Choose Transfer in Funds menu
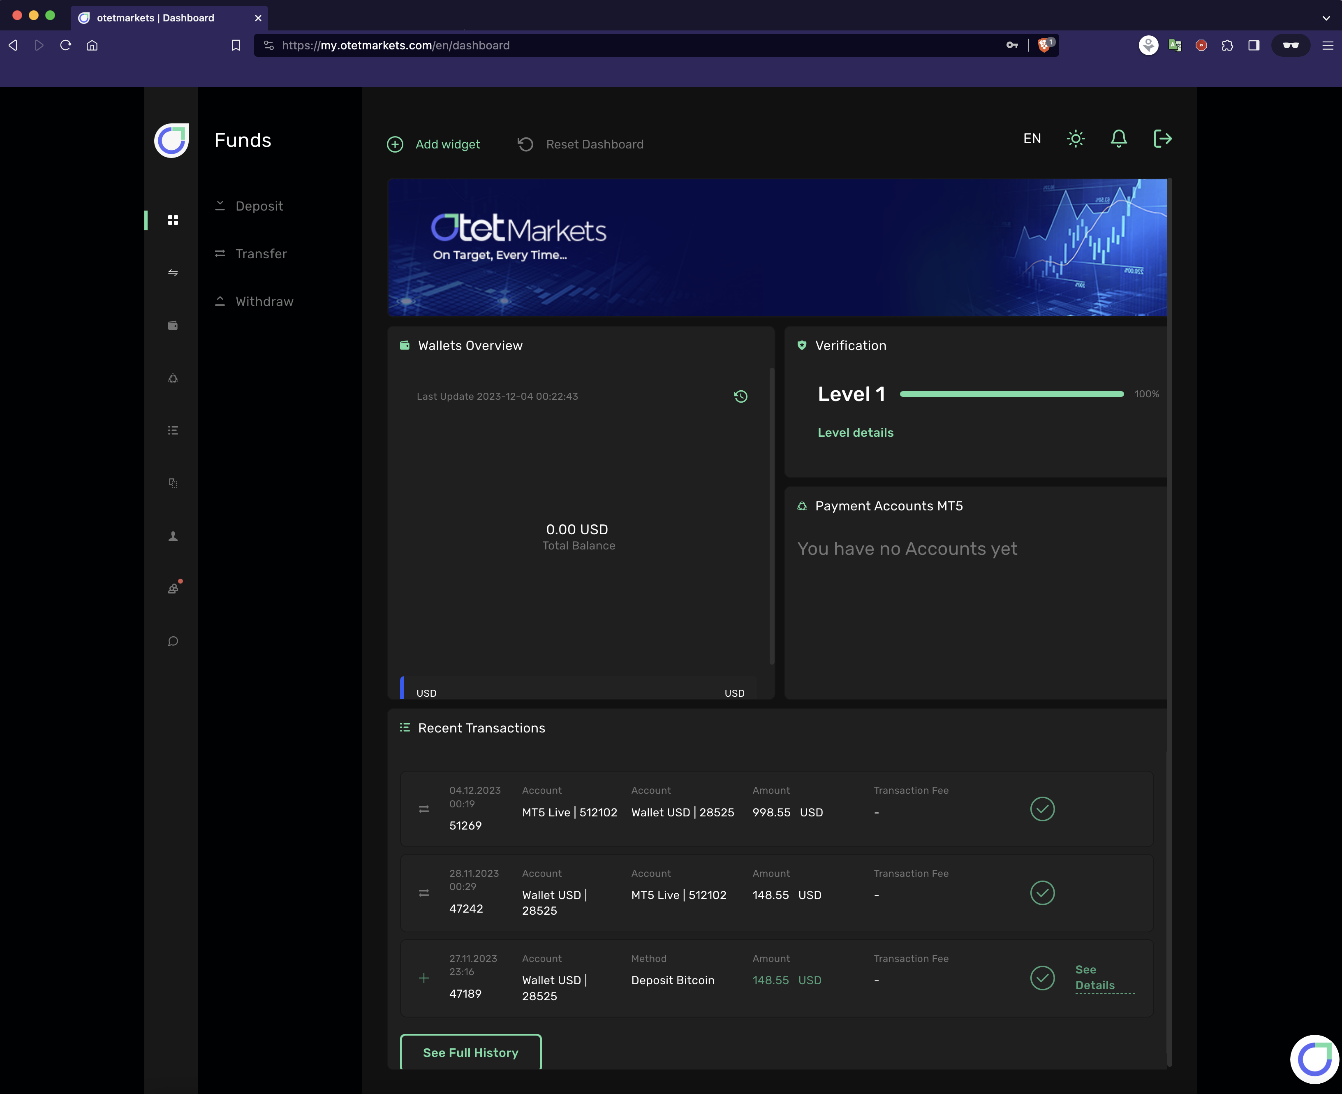The image size is (1342, 1094). point(261,254)
